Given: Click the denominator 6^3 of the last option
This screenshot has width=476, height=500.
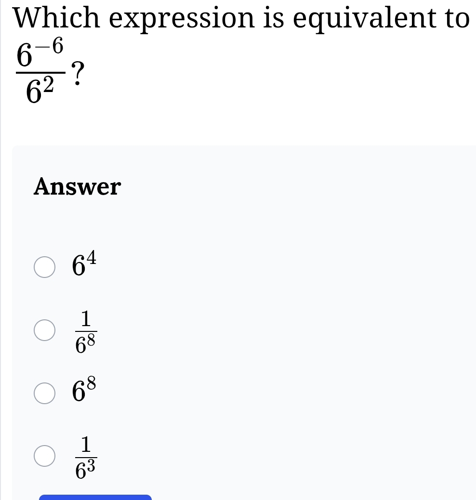Looking at the screenshot, I should (x=86, y=469).
